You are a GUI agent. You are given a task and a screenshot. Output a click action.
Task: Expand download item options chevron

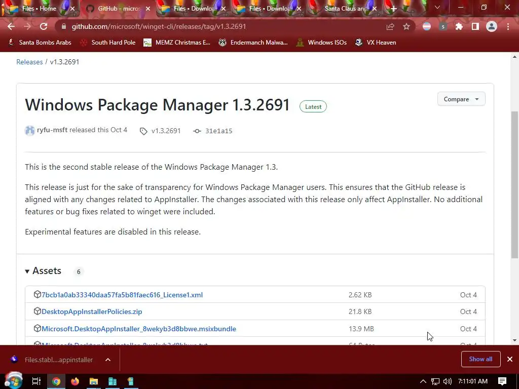[108, 360]
